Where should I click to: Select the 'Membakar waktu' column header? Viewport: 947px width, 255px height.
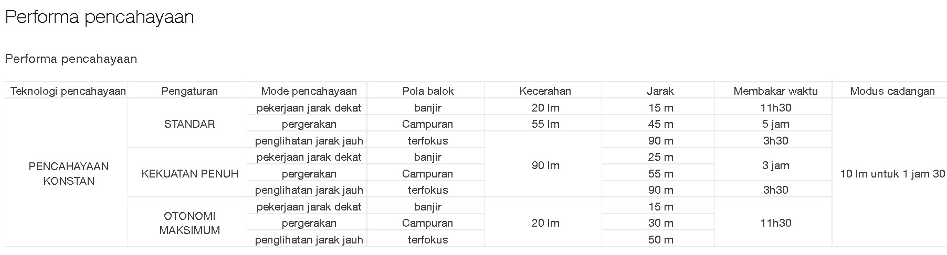tap(775, 91)
